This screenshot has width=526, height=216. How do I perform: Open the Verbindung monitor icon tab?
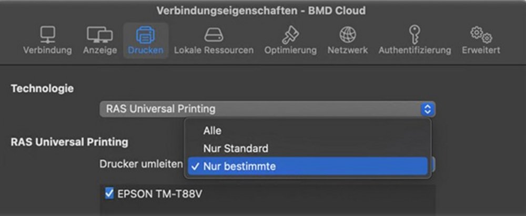pyautogui.click(x=47, y=35)
